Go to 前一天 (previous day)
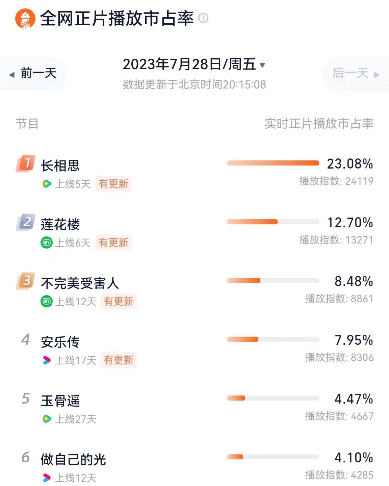This screenshot has width=389, height=486. (33, 73)
